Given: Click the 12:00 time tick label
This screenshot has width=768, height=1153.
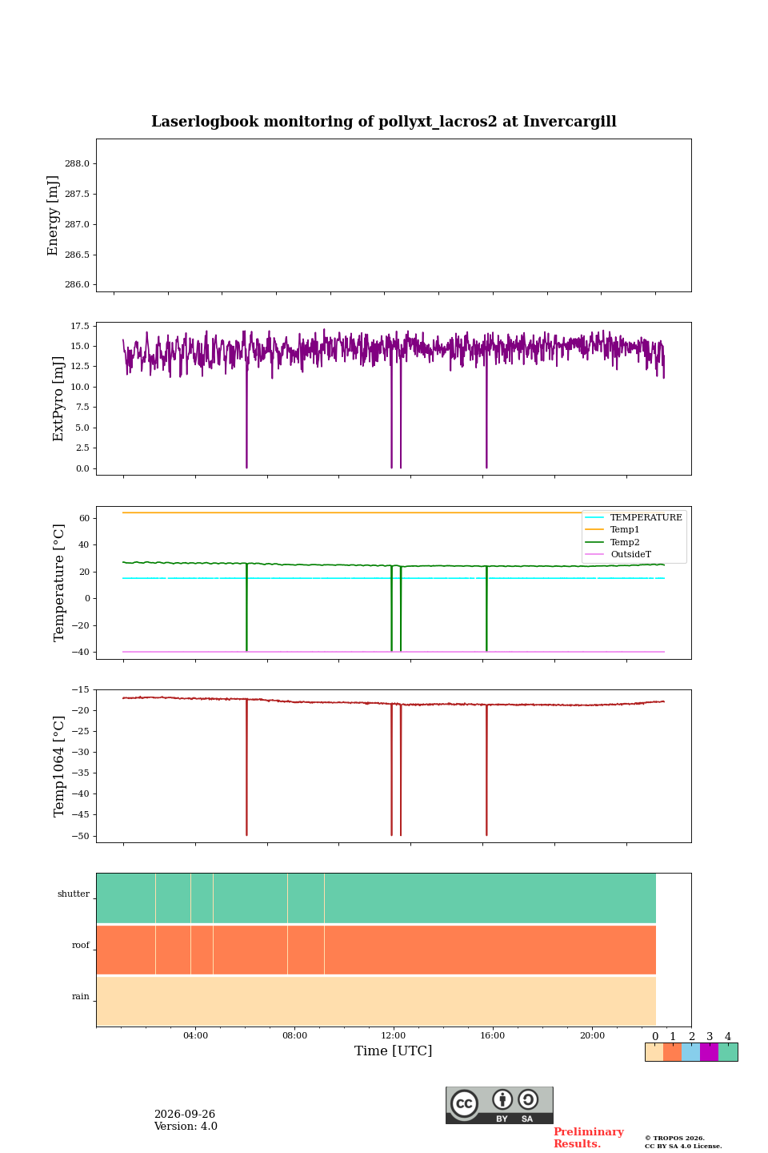Looking at the screenshot, I should pyautogui.click(x=394, y=1035).
